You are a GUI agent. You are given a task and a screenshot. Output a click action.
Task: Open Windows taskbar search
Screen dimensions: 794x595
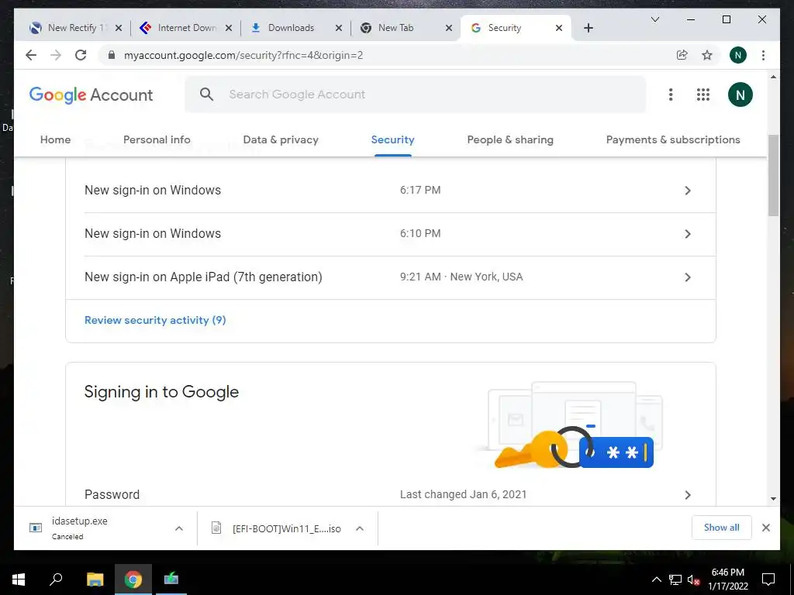coord(56,580)
